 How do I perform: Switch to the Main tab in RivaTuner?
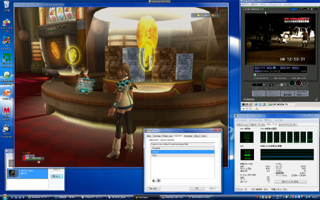coord(149,136)
